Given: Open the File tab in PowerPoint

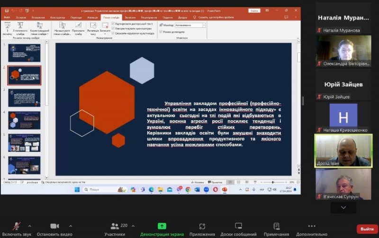Looking at the screenshot, I should pos(7,18).
